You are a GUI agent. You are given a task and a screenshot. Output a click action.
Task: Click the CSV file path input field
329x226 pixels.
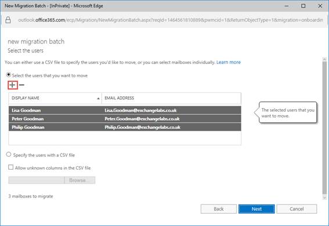pos(37,180)
